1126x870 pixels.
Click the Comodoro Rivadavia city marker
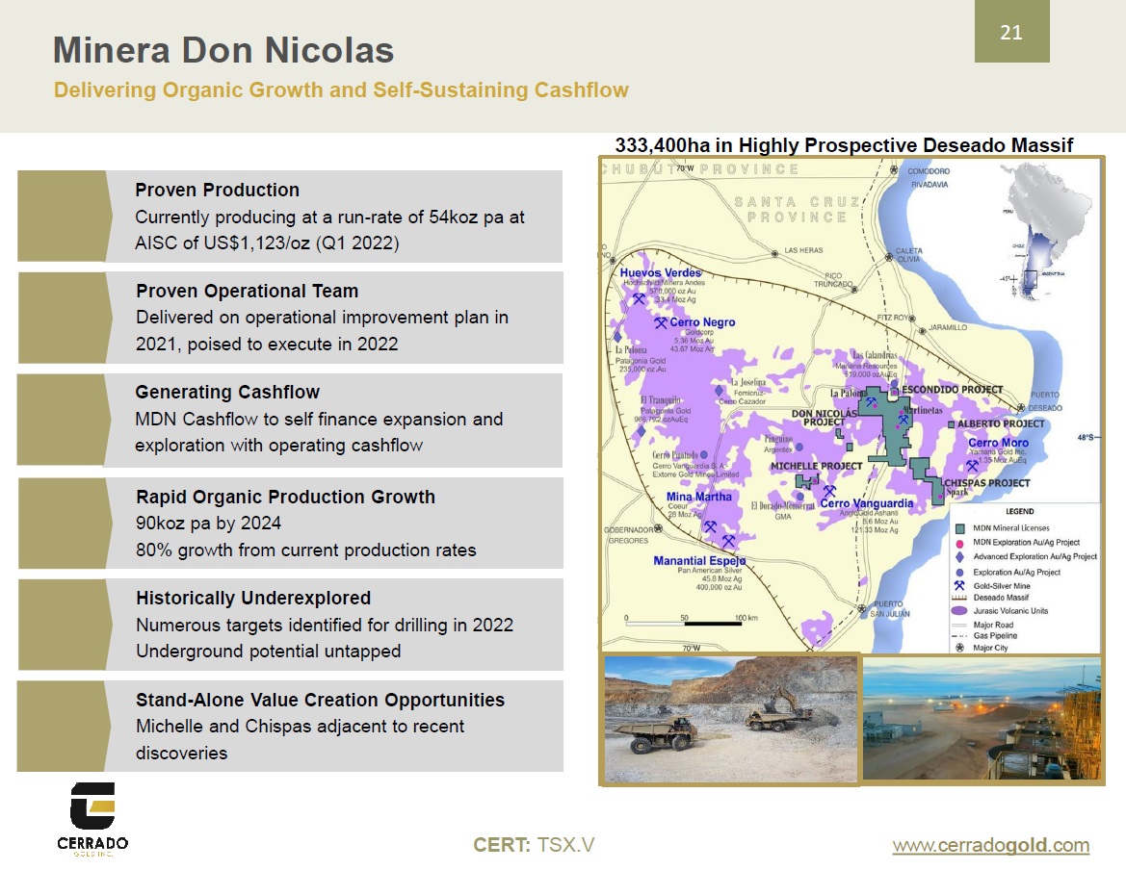point(894,170)
